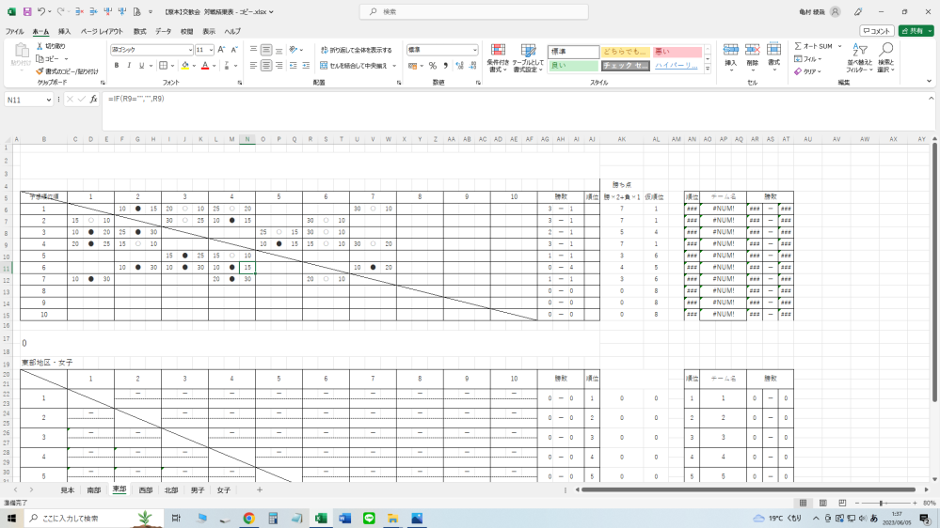Open the font size dropdown

211,50
